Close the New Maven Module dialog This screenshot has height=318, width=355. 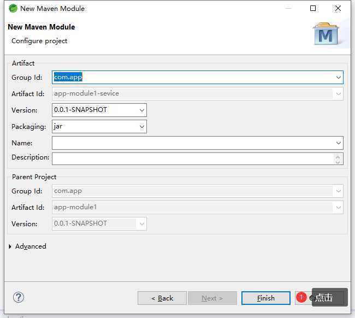point(338,8)
